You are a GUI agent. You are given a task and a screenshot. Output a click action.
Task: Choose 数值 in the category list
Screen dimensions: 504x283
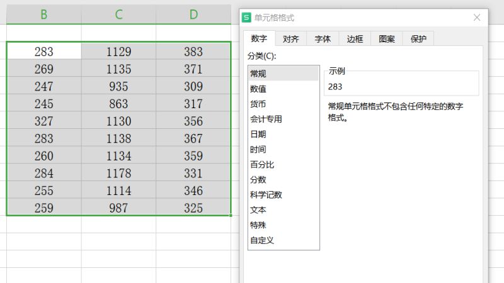[x=258, y=89]
